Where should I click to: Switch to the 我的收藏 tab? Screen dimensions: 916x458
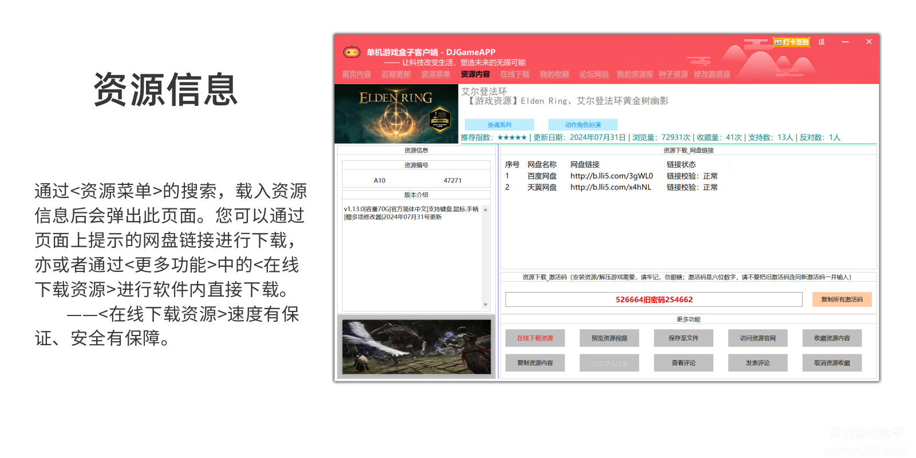pos(554,74)
